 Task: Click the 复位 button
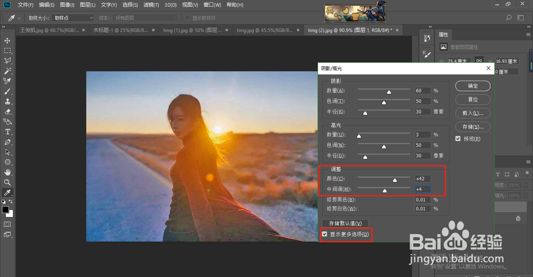click(473, 99)
